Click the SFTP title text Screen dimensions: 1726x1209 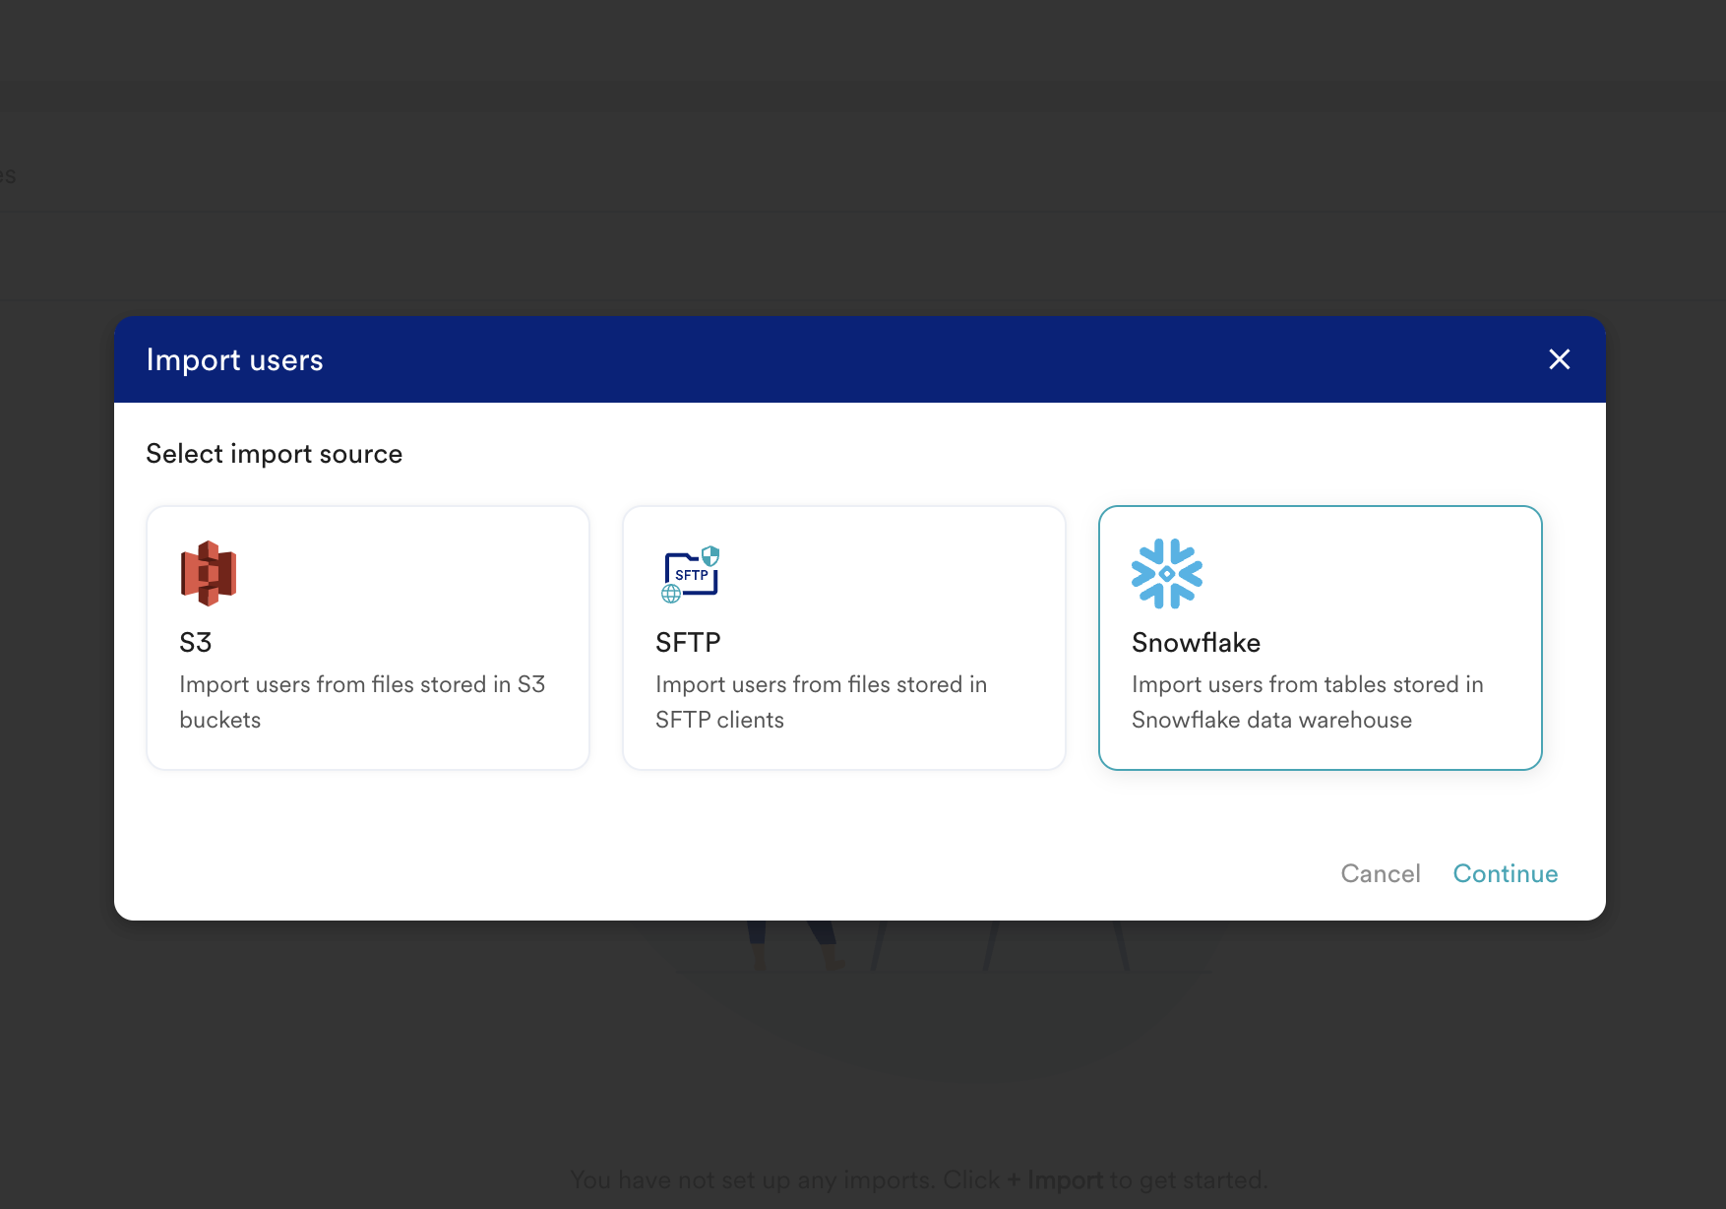pos(688,643)
